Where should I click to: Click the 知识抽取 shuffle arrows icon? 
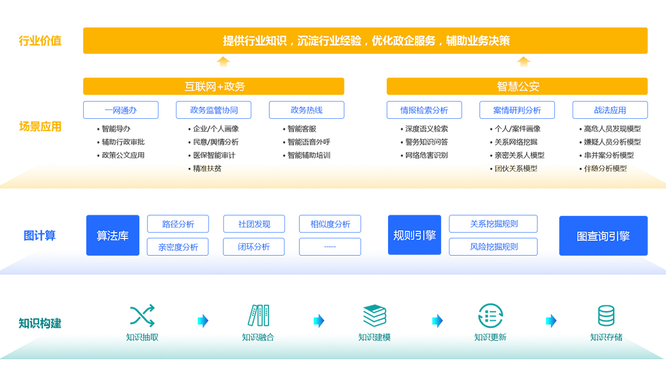(142, 316)
